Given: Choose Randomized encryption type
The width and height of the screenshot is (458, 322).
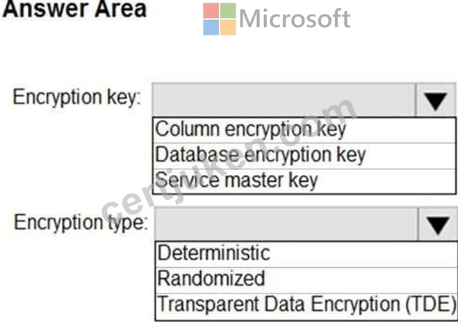Looking at the screenshot, I should 306,280.
